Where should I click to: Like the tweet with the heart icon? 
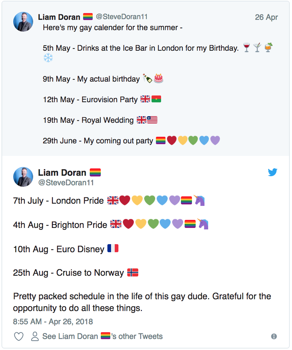(19, 336)
